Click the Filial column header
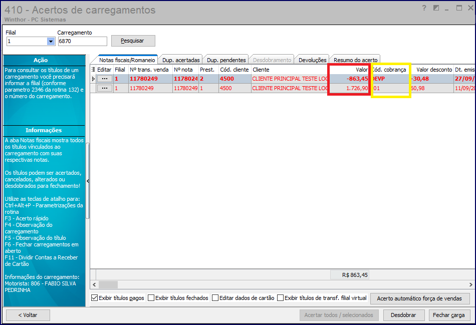This screenshot has width=476, height=325. [120, 70]
